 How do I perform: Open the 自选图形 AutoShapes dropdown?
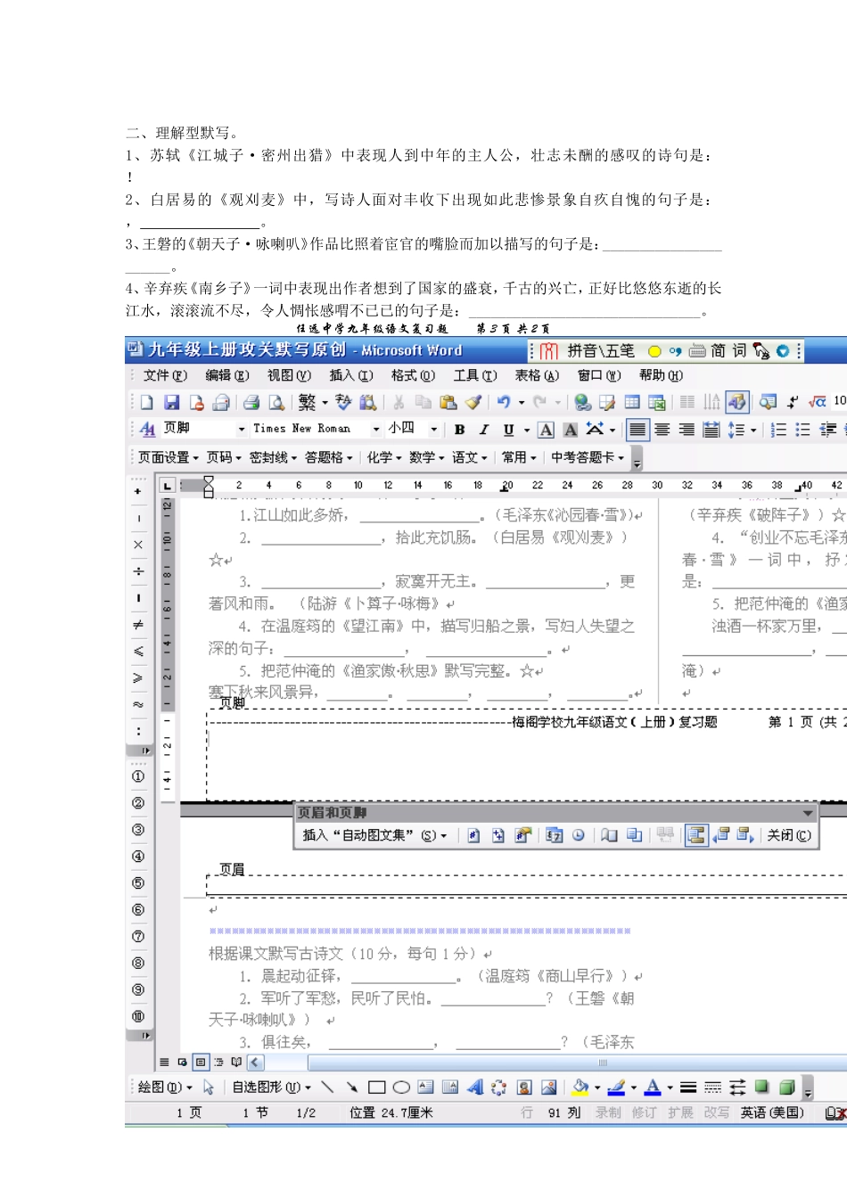(x=271, y=1087)
